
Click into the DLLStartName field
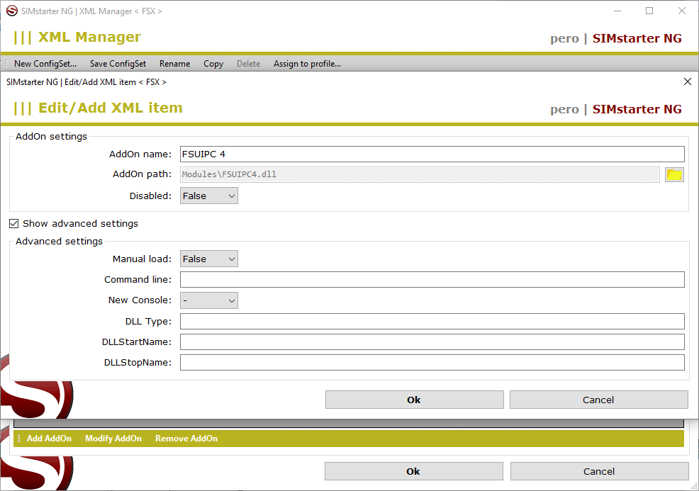tap(432, 342)
